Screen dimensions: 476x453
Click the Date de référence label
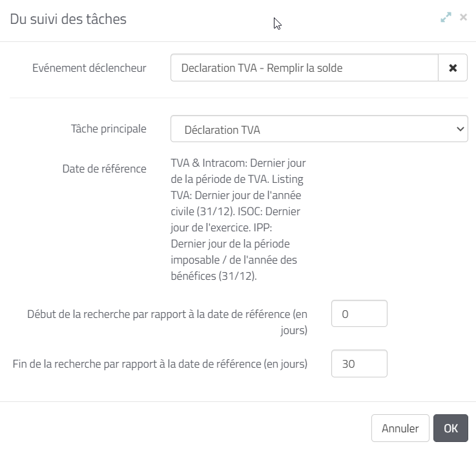104,169
